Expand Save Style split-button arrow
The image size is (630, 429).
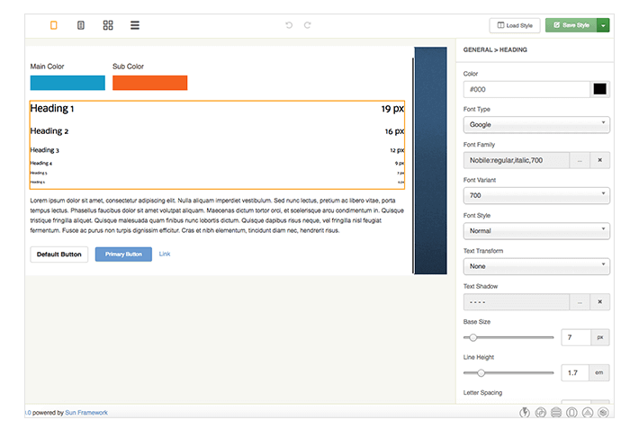[x=603, y=25]
